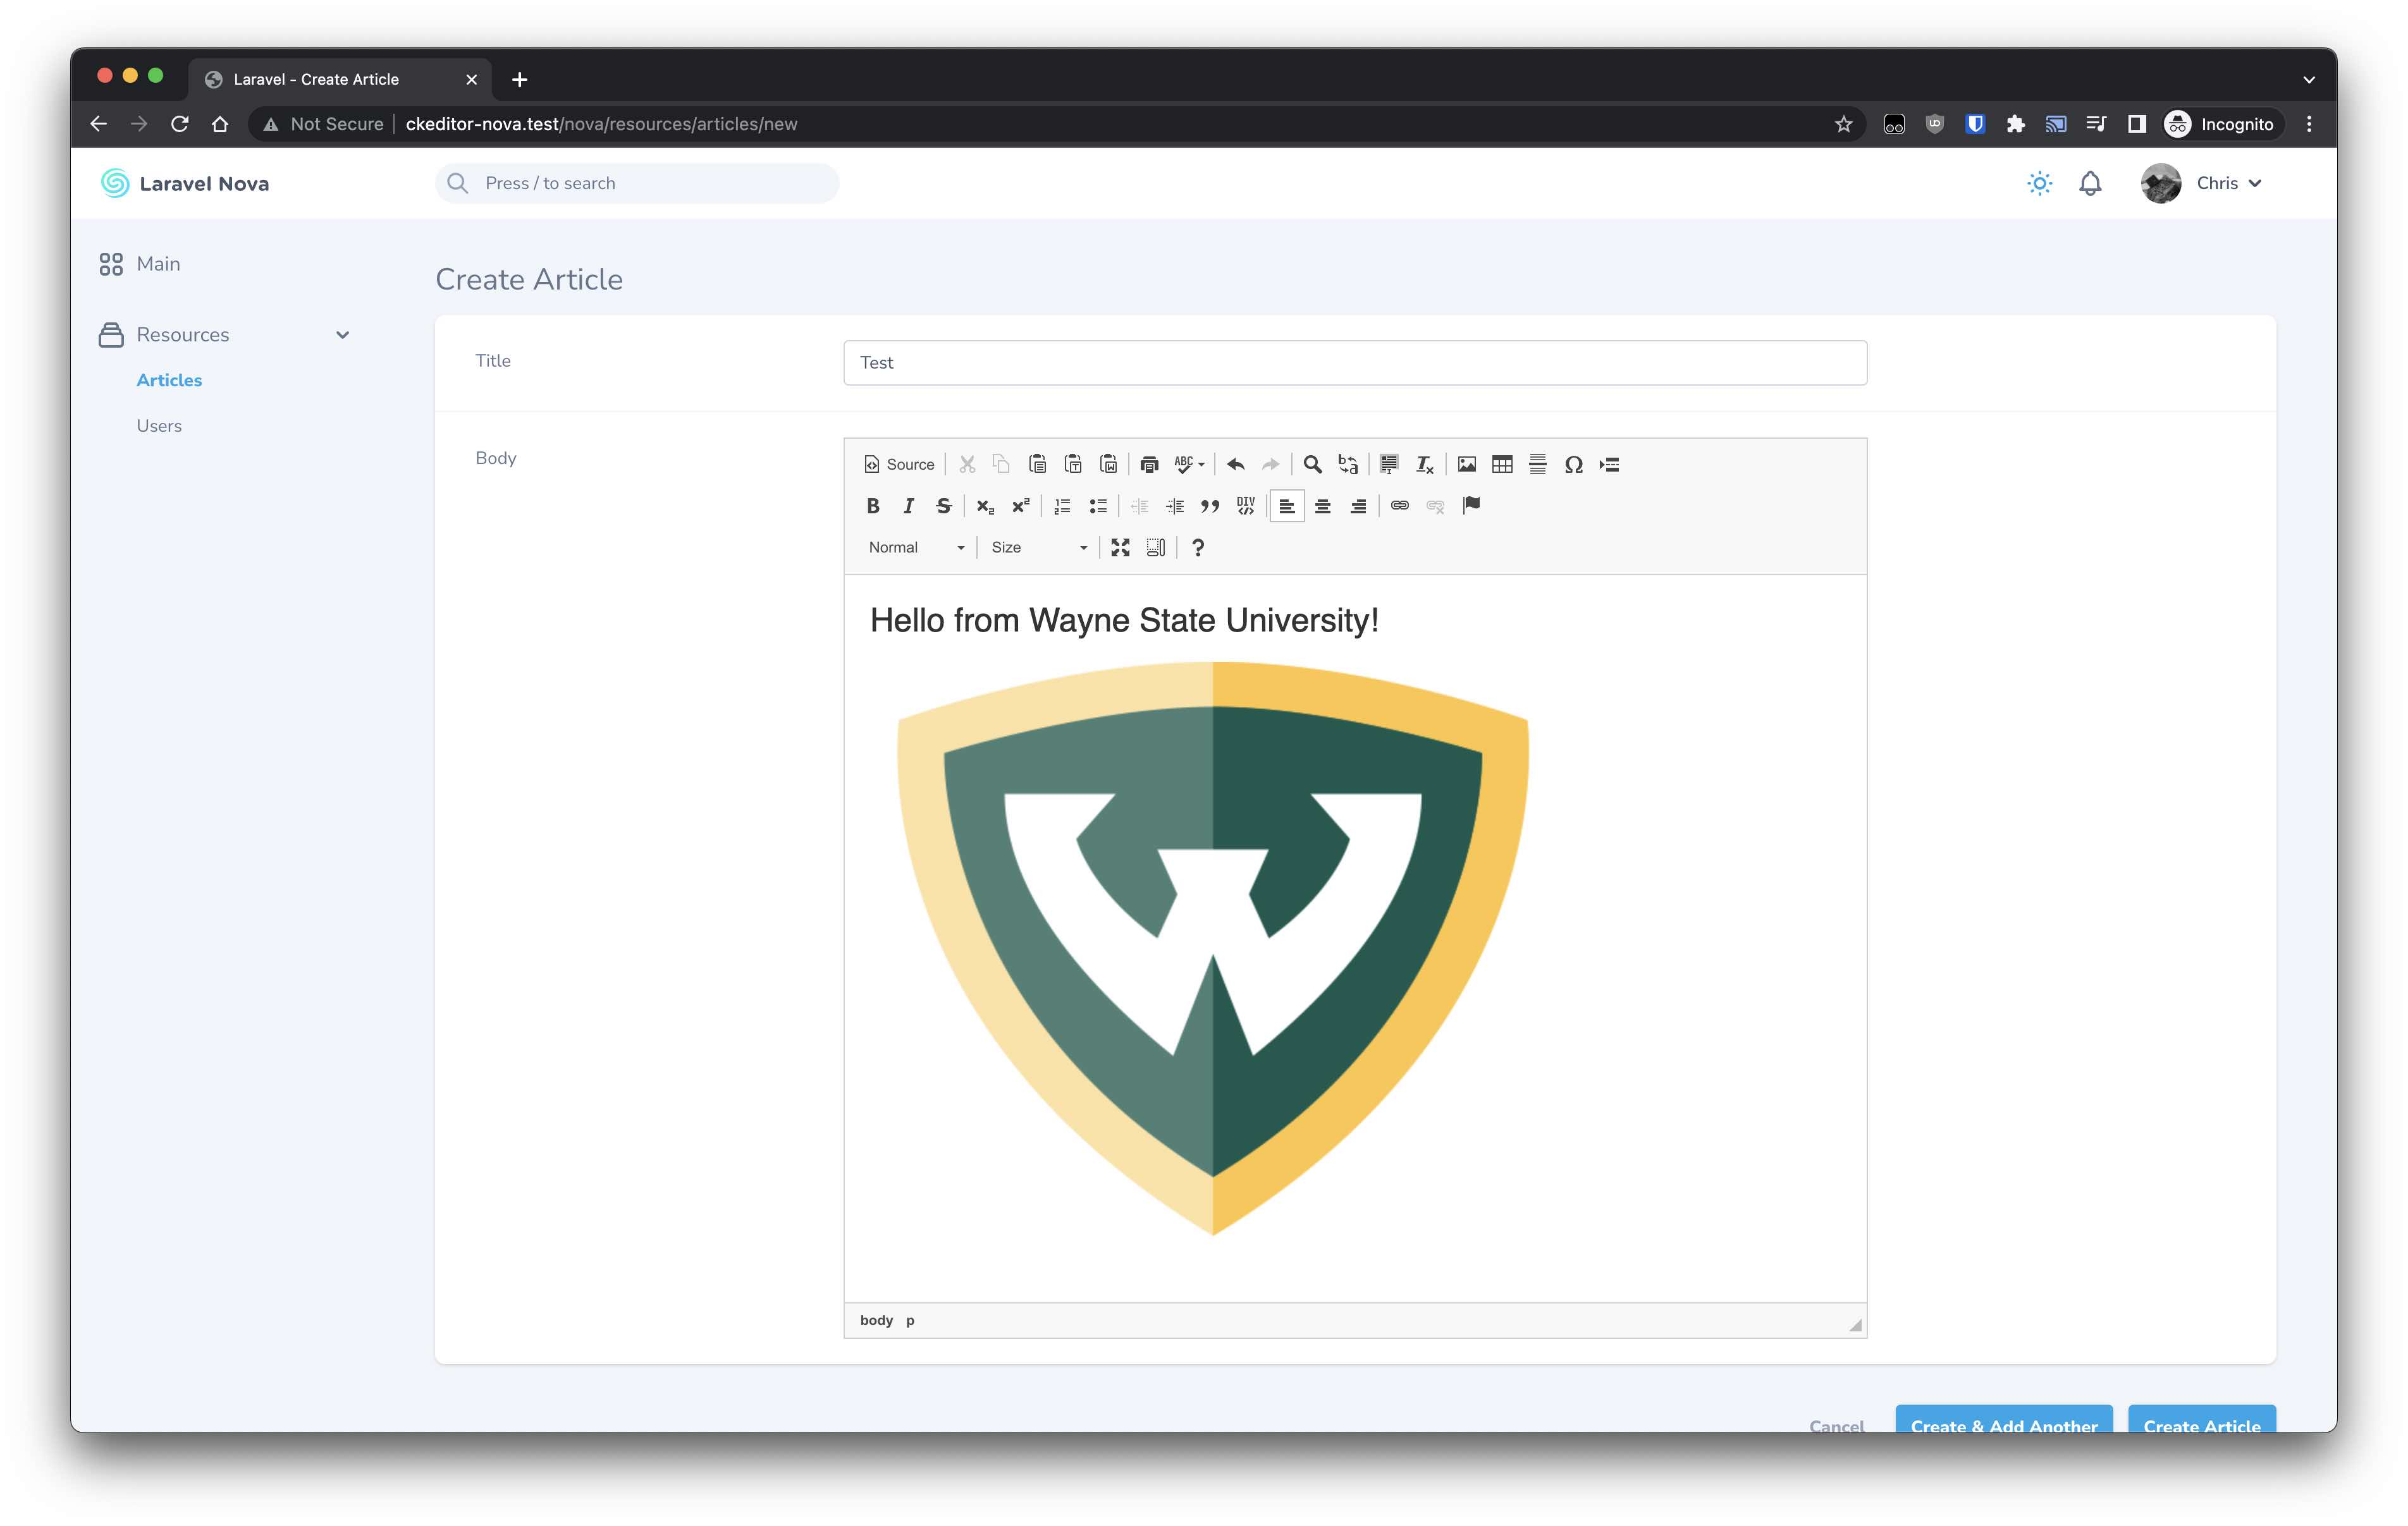Toggle center text alignment
Screen dimensions: 2408x1526
click(1322, 506)
